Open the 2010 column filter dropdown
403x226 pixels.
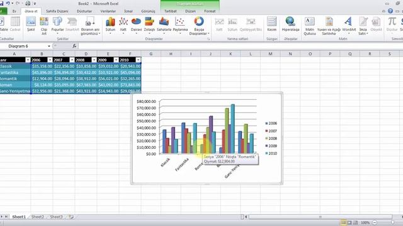pos(139,60)
